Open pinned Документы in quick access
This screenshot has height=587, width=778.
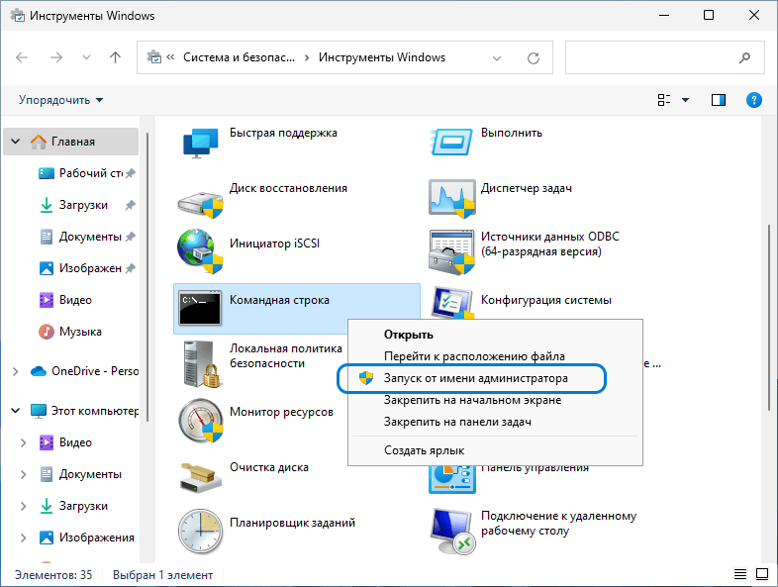pos(87,237)
